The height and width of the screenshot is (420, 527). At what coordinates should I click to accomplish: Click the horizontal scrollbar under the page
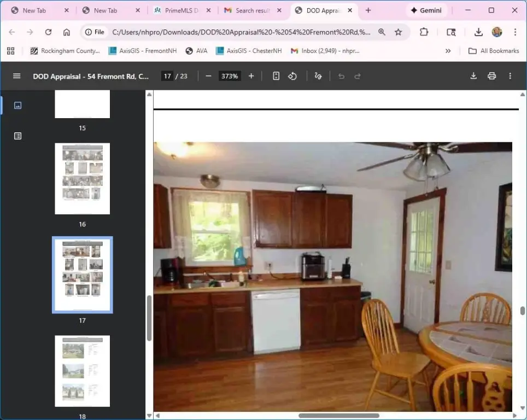(x=339, y=416)
